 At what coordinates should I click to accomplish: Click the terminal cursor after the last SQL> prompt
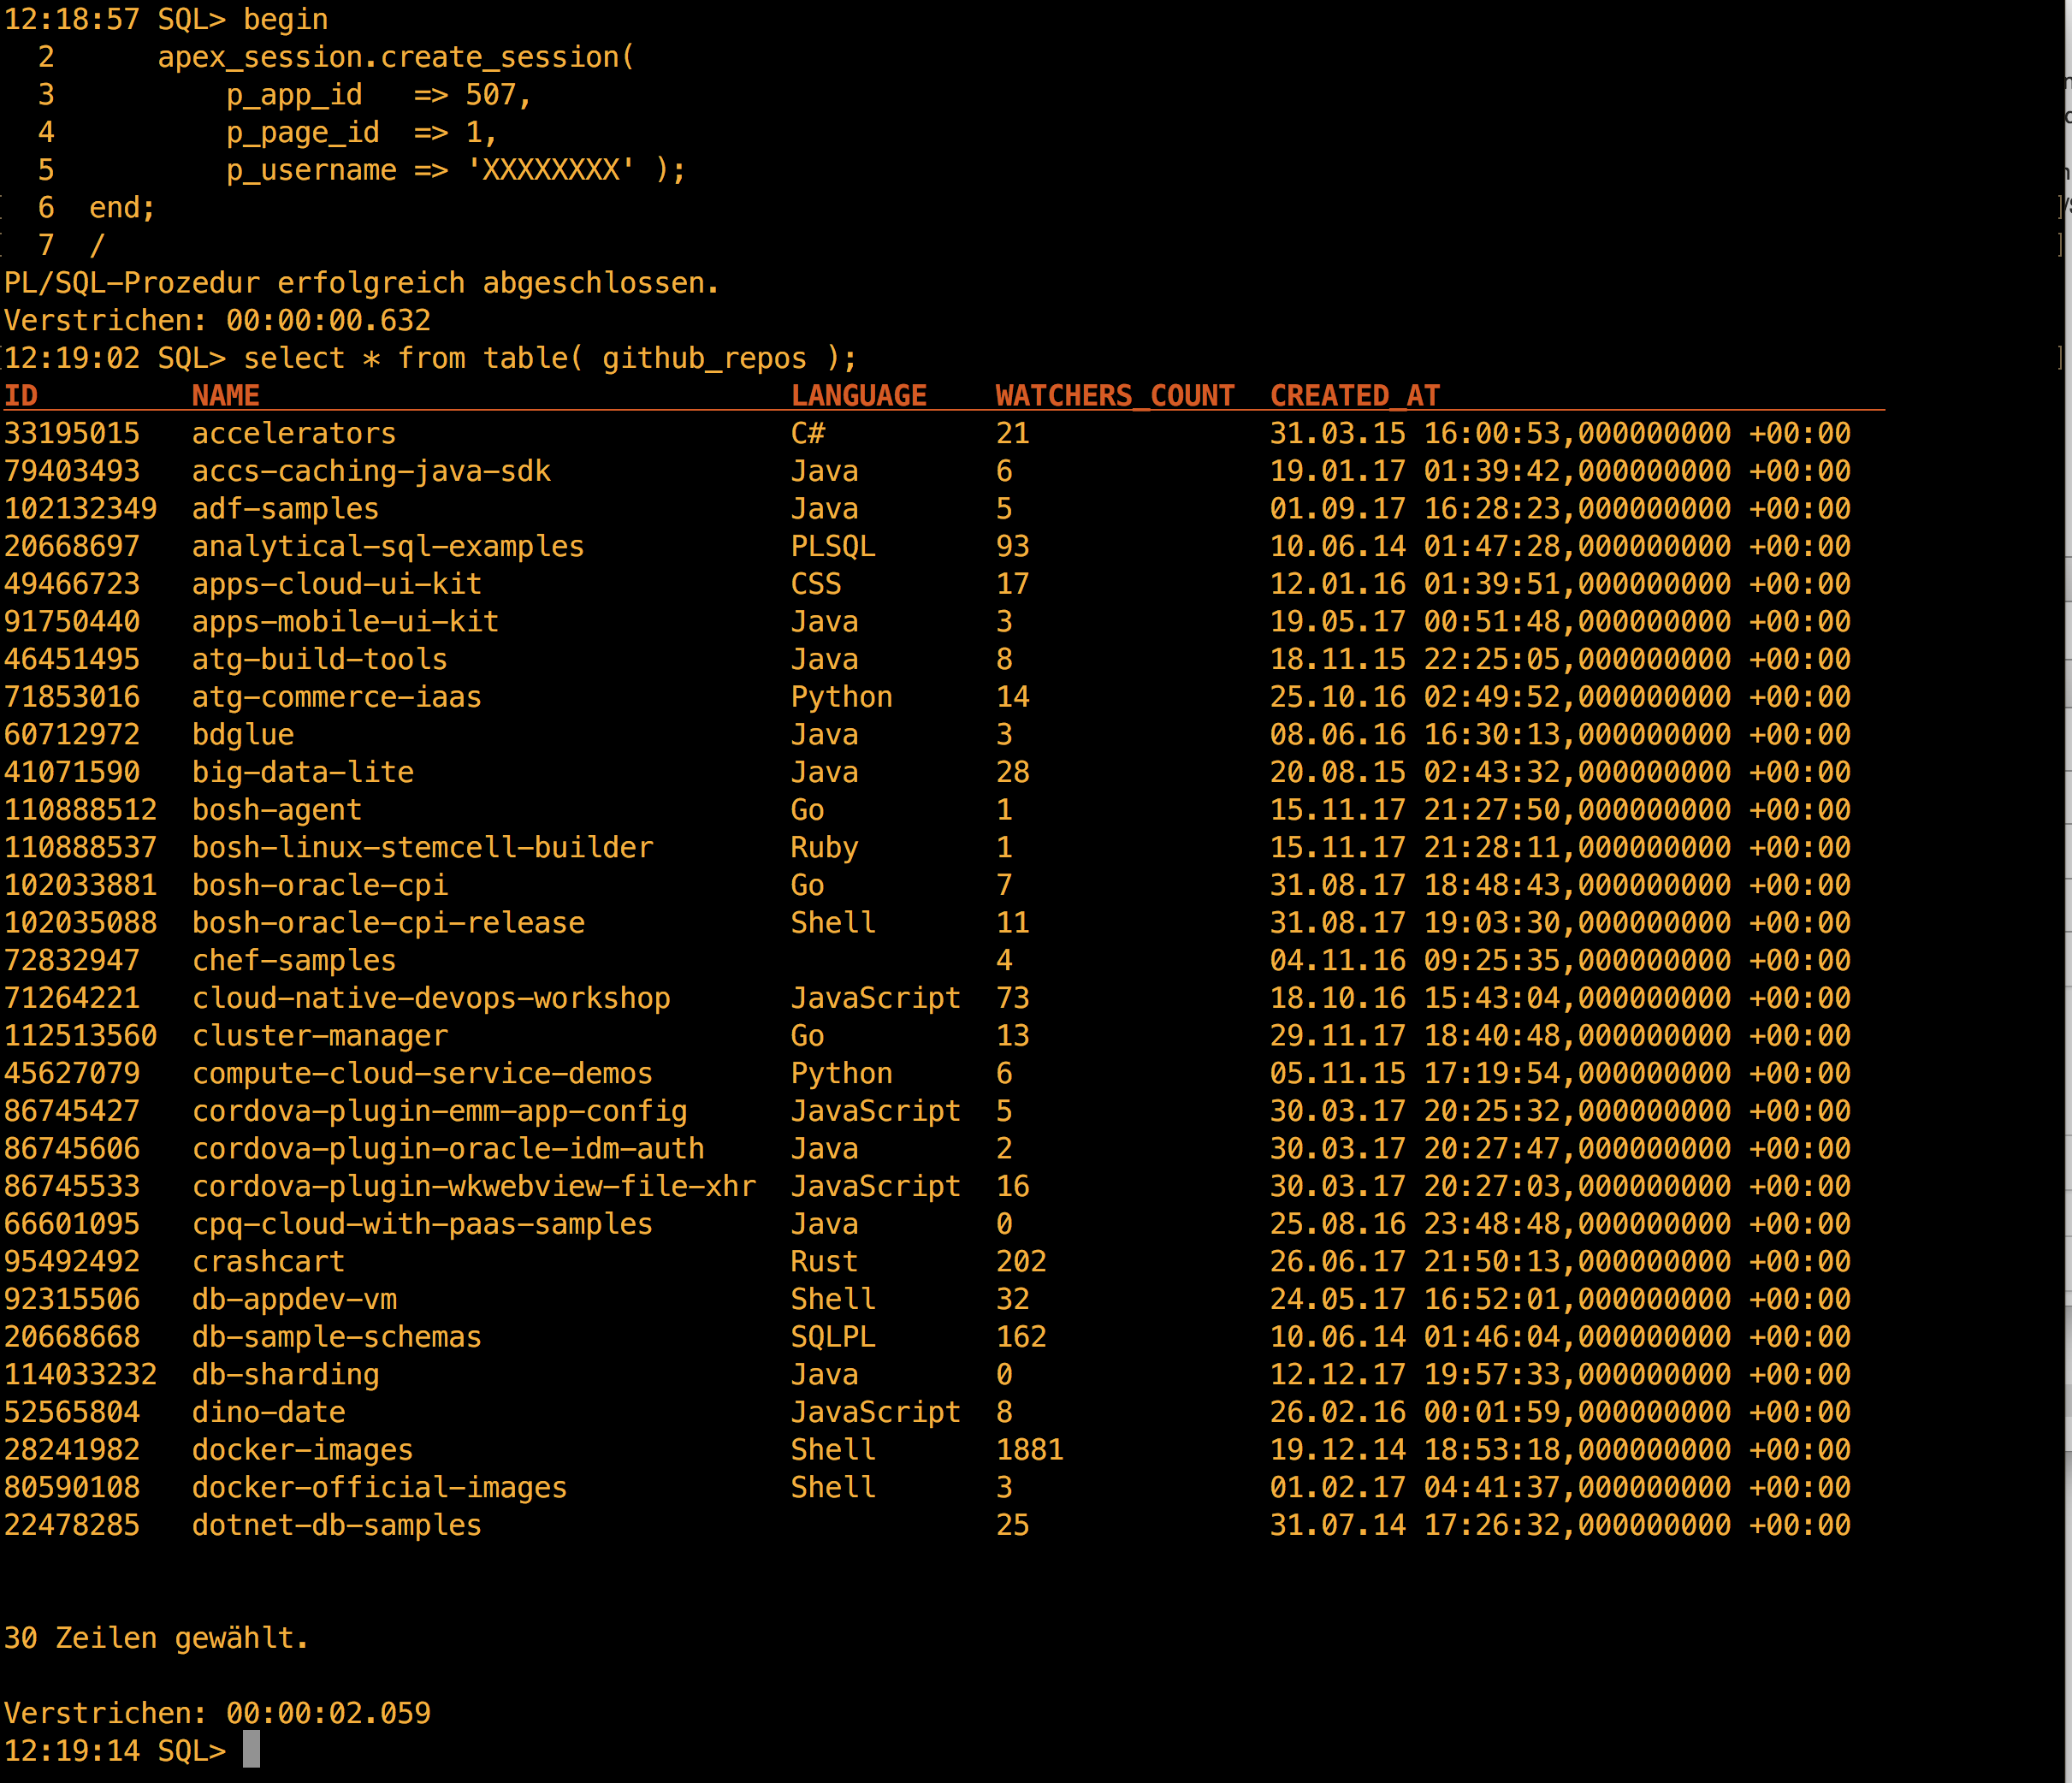point(251,1750)
